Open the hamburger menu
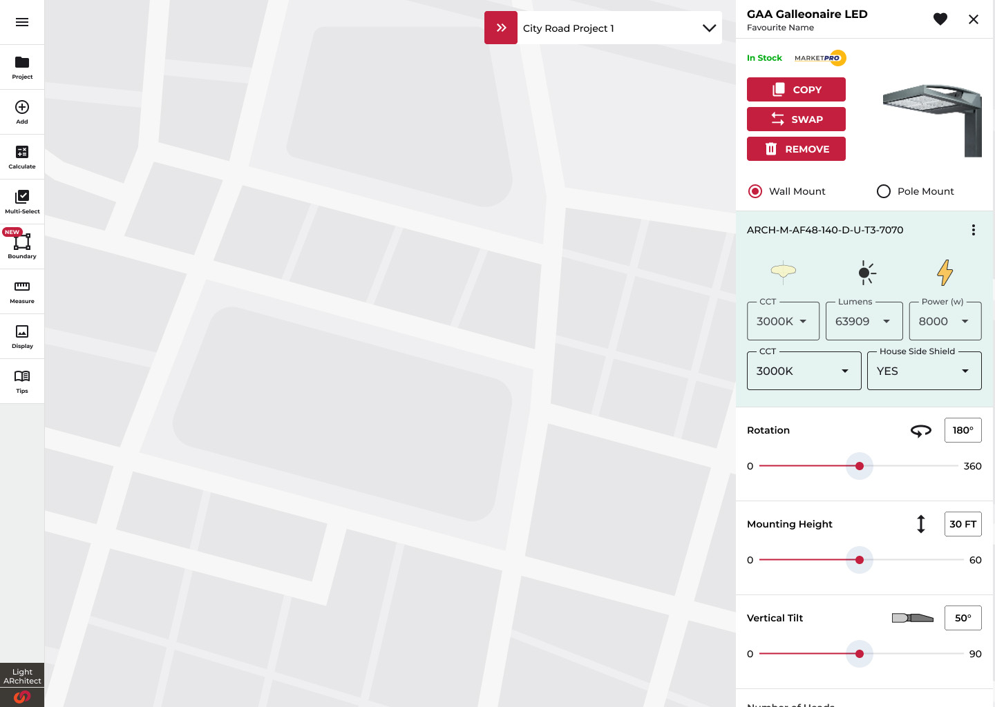 22,22
